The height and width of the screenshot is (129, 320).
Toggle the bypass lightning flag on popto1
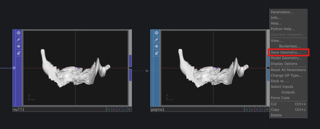pos(157,40)
